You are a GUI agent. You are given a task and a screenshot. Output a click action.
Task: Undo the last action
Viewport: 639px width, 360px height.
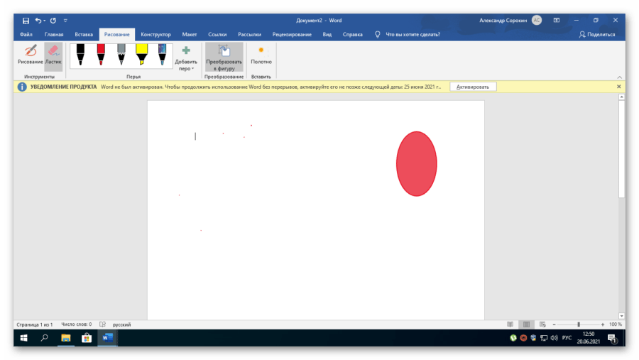click(x=39, y=21)
